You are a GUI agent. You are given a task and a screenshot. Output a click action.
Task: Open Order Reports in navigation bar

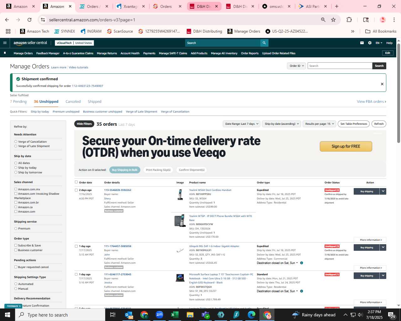(250, 53)
